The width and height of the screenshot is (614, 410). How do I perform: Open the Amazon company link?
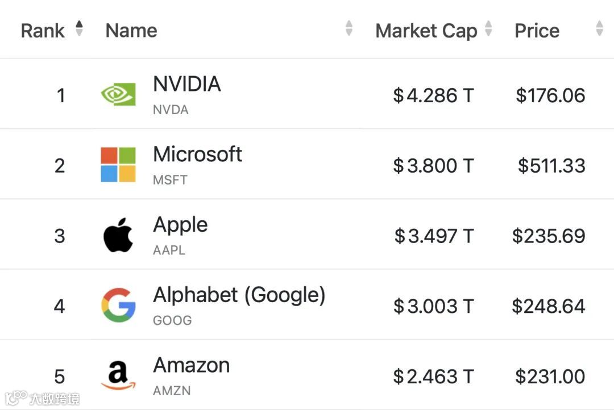click(191, 365)
